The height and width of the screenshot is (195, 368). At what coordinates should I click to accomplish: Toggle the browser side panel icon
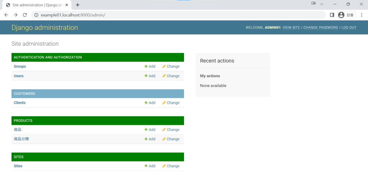click(x=332, y=15)
